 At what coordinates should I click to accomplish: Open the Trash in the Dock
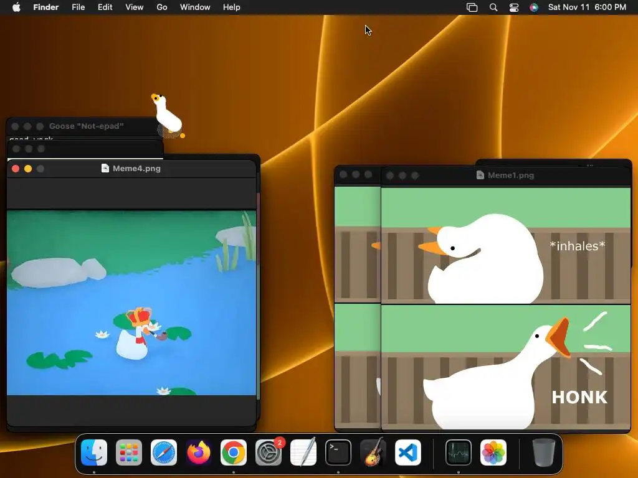(x=544, y=452)
